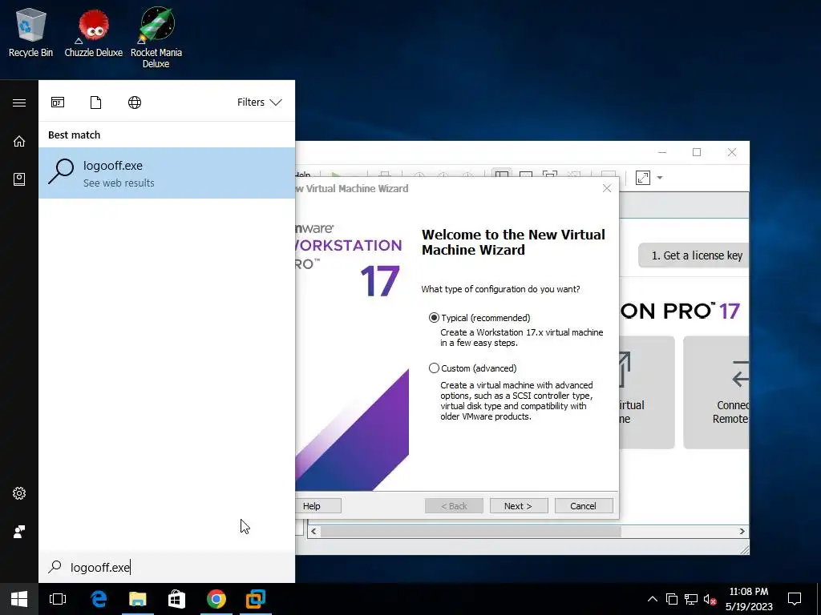Image resolution: width=821 pixels, height=615 pixels.
Task: Open the Windows Start button
Action: [x=19, y=599]
